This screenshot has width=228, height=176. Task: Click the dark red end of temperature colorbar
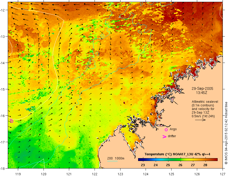pyautogui.click(x=215, y=160)
